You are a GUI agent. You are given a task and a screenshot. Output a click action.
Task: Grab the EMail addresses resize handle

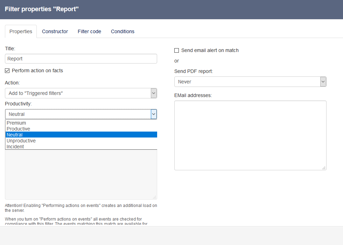[324, 168]
